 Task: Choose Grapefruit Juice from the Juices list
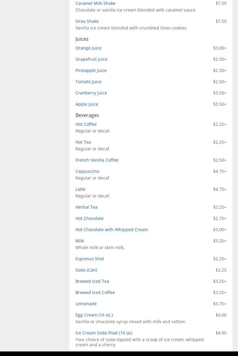click(91, 59)
